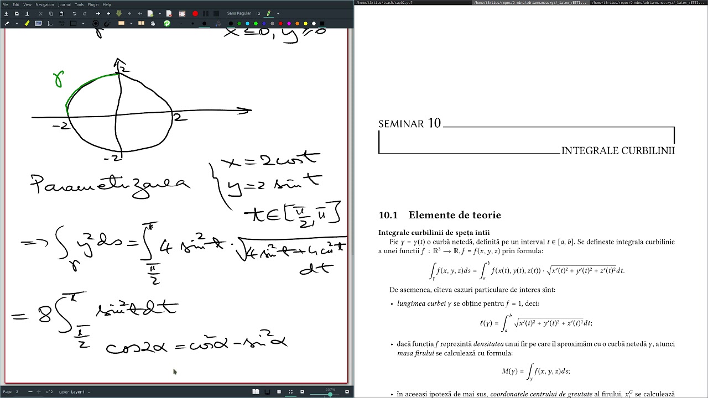Select the thick line width dot
This screenshot has height=398, width=708.
point(205,23)
